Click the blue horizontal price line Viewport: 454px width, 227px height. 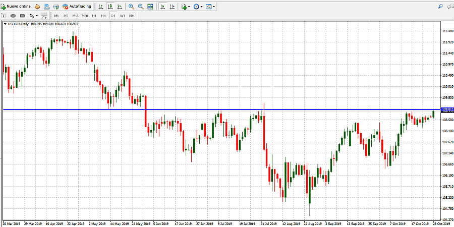click(202, 109)
